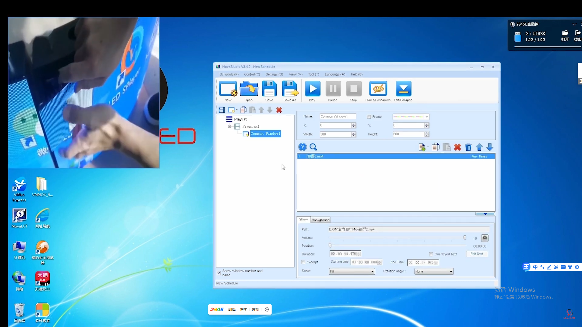Clear the media list with trash icon
This screenshot has height=327, width=582.
click(x=468, y=147)
